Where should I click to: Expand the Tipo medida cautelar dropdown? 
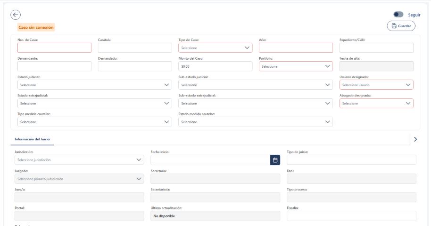[94, 122]
